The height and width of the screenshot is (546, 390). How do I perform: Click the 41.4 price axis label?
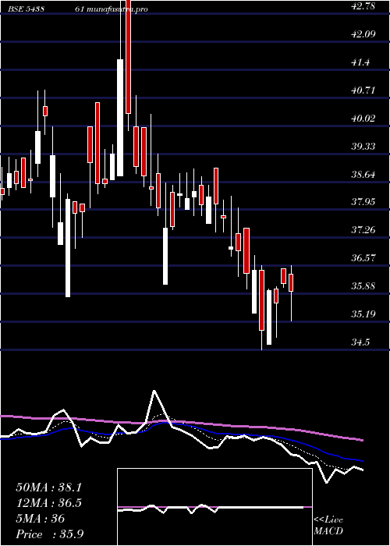360,62
